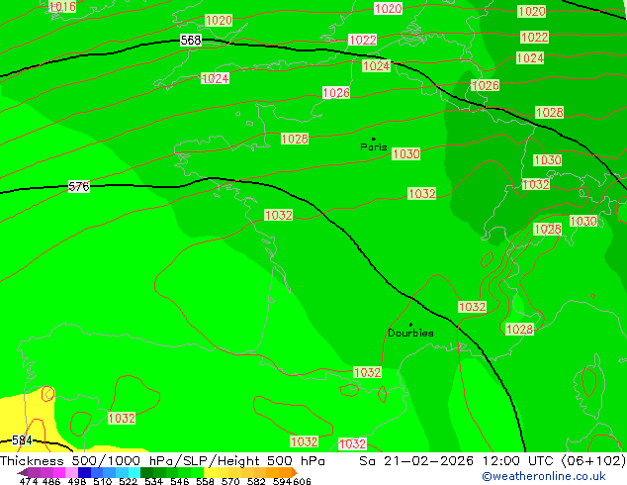Screen dimensions: 627x485
Task: Click the Dourbies location label
Action: pyautogui.click(x=410, y=333)
